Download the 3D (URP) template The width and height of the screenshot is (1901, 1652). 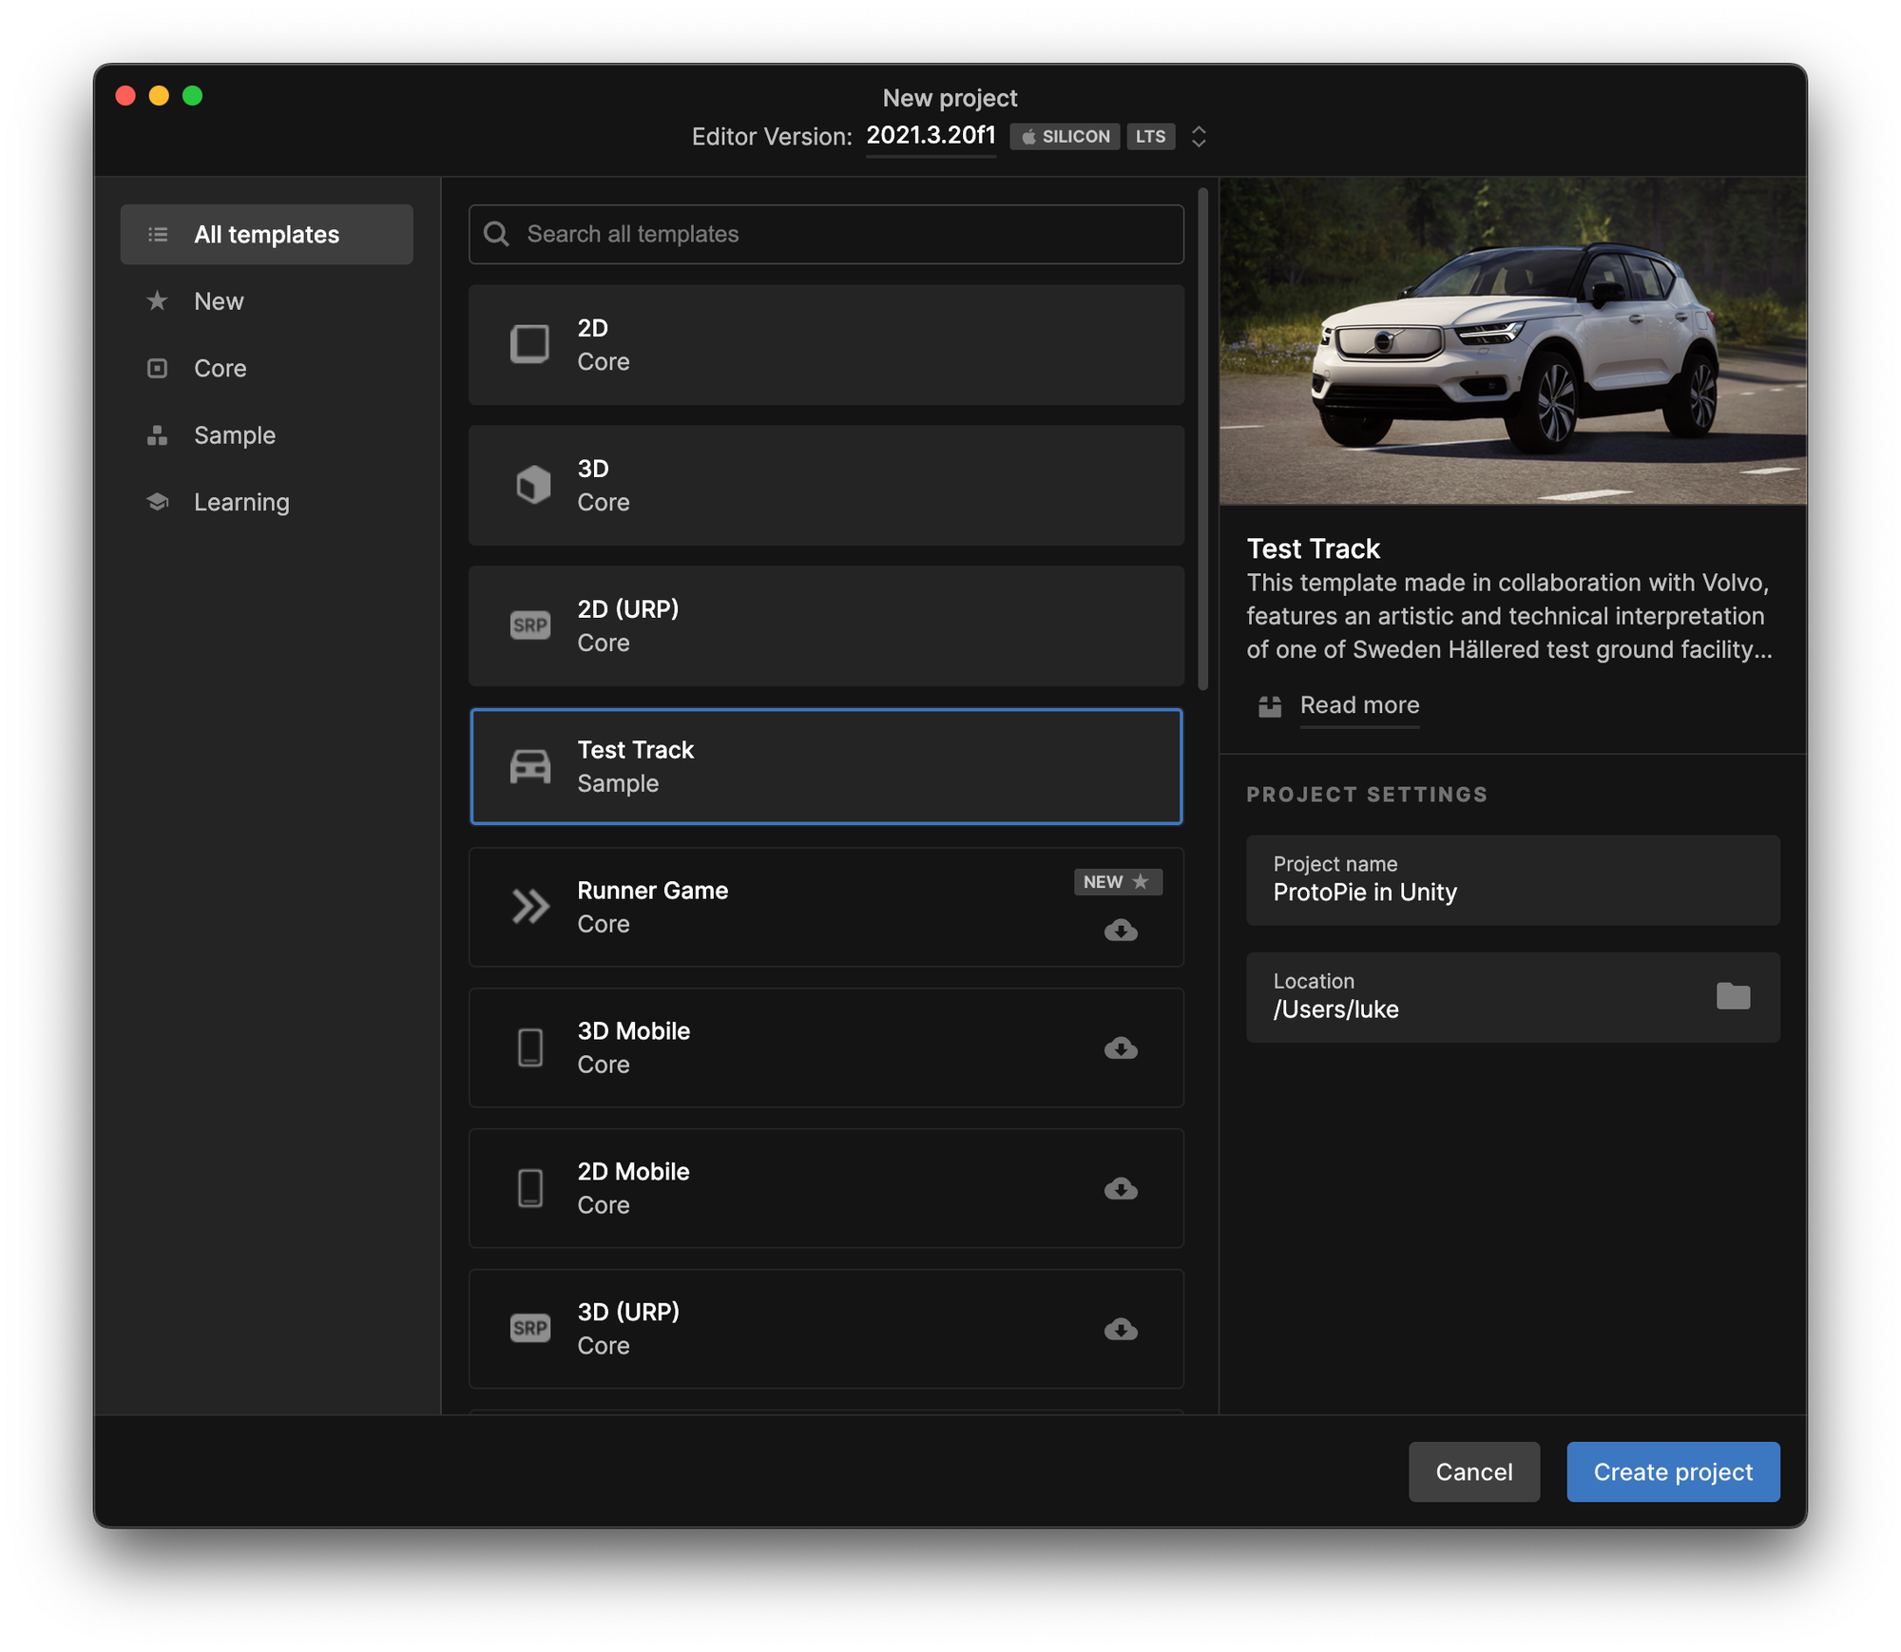pyautogui.click(x=1121, y=1329)
